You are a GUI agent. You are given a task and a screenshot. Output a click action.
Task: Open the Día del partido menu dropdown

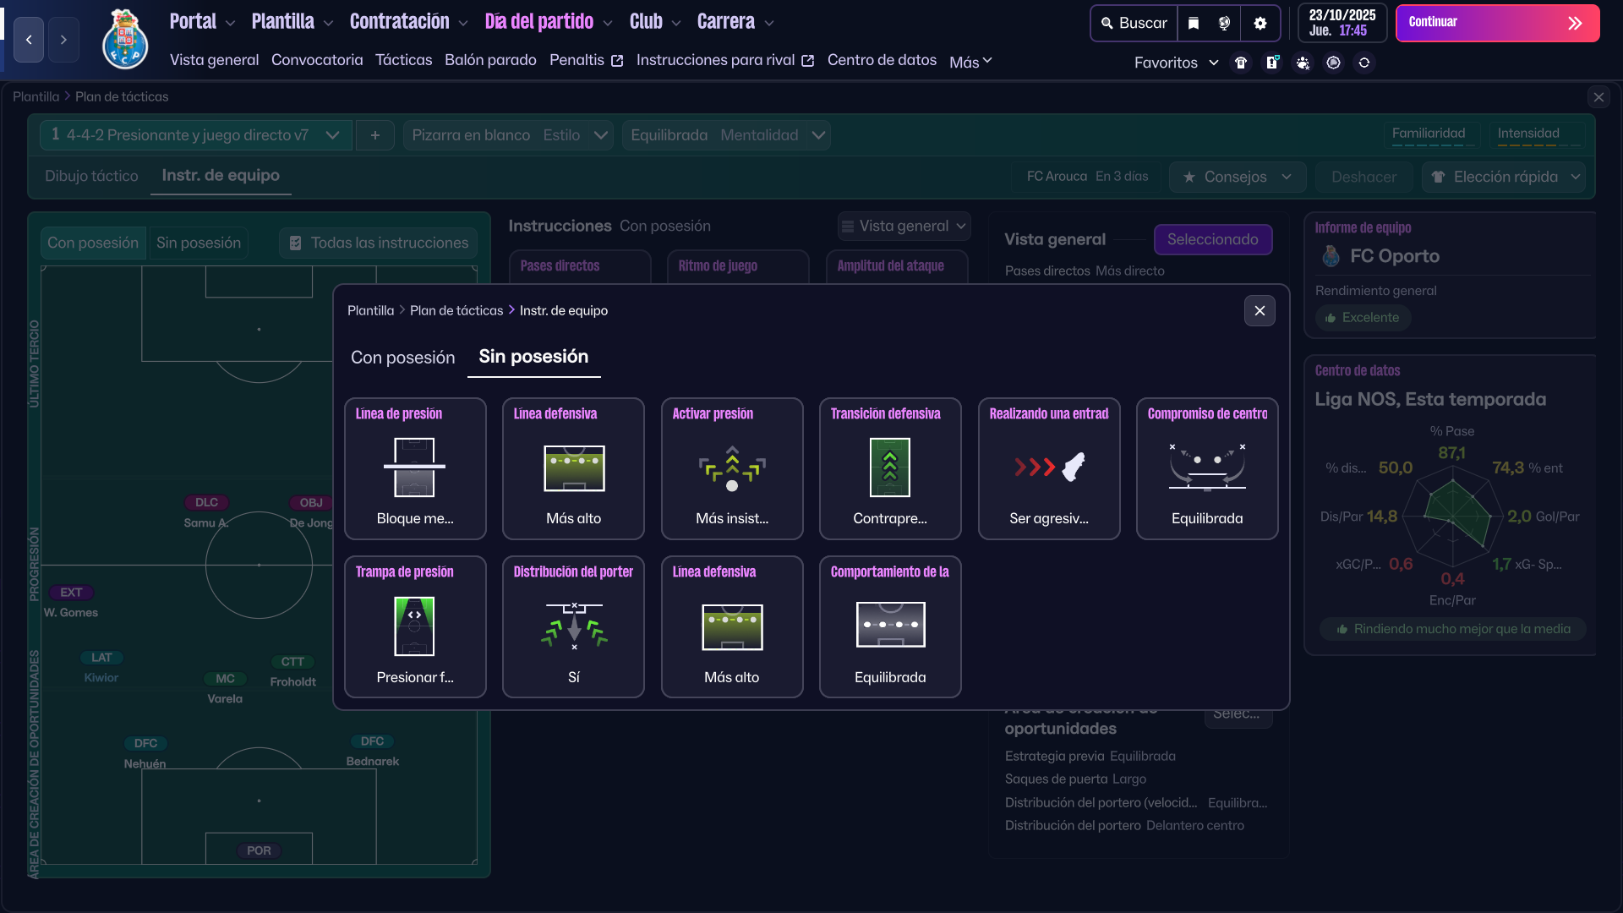(x=548, y=22)
